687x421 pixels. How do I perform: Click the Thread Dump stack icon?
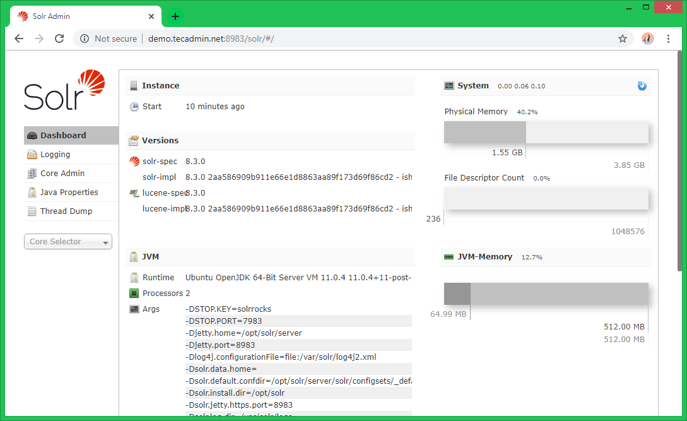32,211
